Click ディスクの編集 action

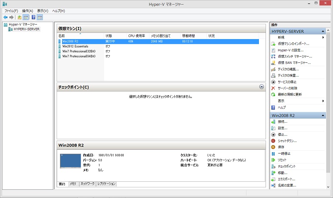click(288, 69)
